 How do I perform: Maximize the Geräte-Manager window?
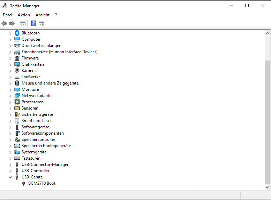(247, 6)
